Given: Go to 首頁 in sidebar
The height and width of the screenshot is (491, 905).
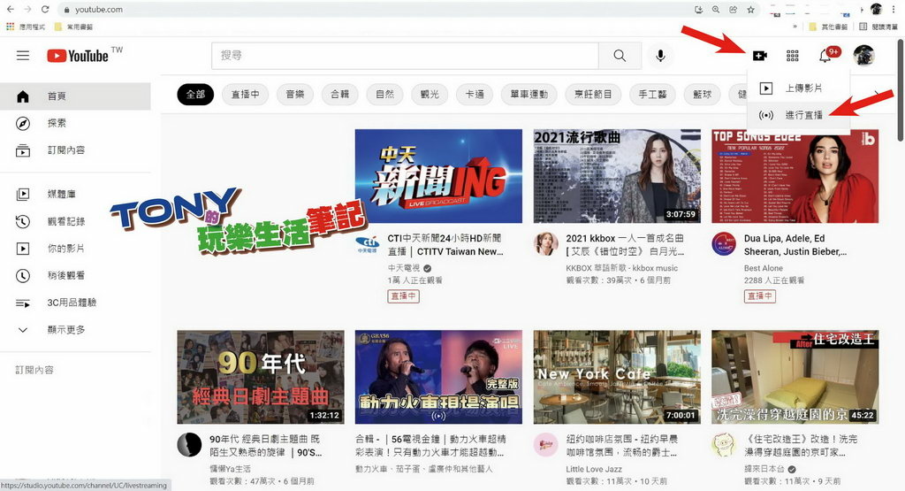Looking at the screenshot, I should (76, 96).
